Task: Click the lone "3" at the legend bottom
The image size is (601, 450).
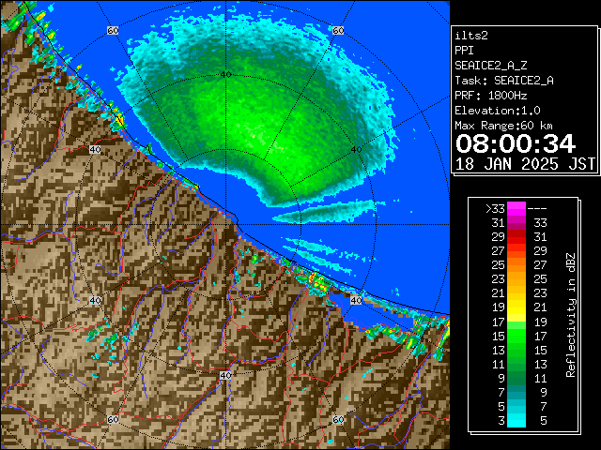Action: [501, 421]
